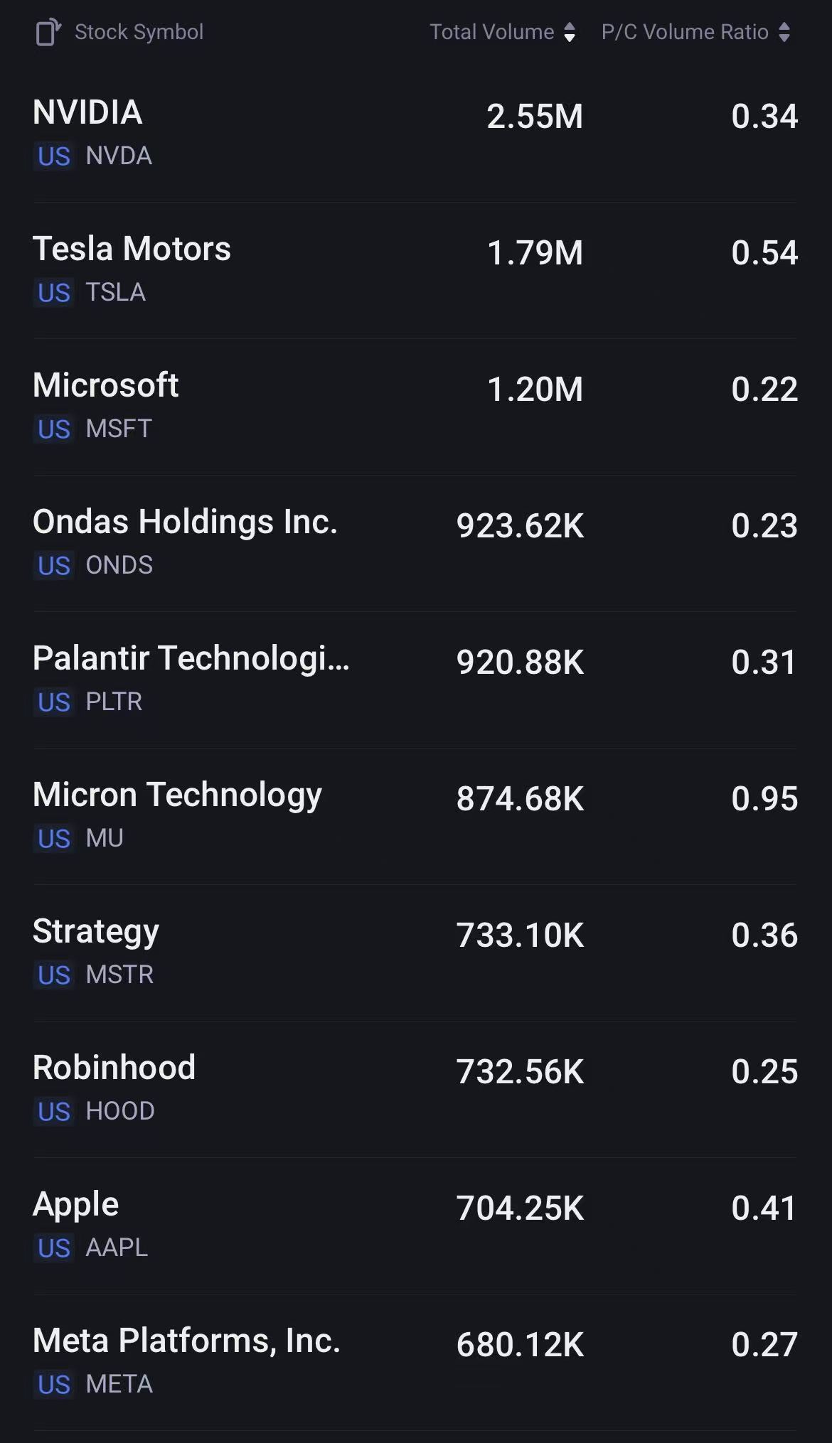The image size is (832, 1443).
Task: Click the US badge beside META ticker
Action: [54, 1385]
